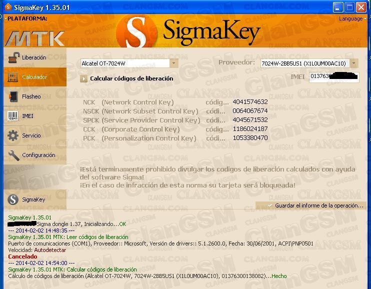Select PCK code 1053380470
Viewport: 371px width, 289px height.
(x=250, y=138)
